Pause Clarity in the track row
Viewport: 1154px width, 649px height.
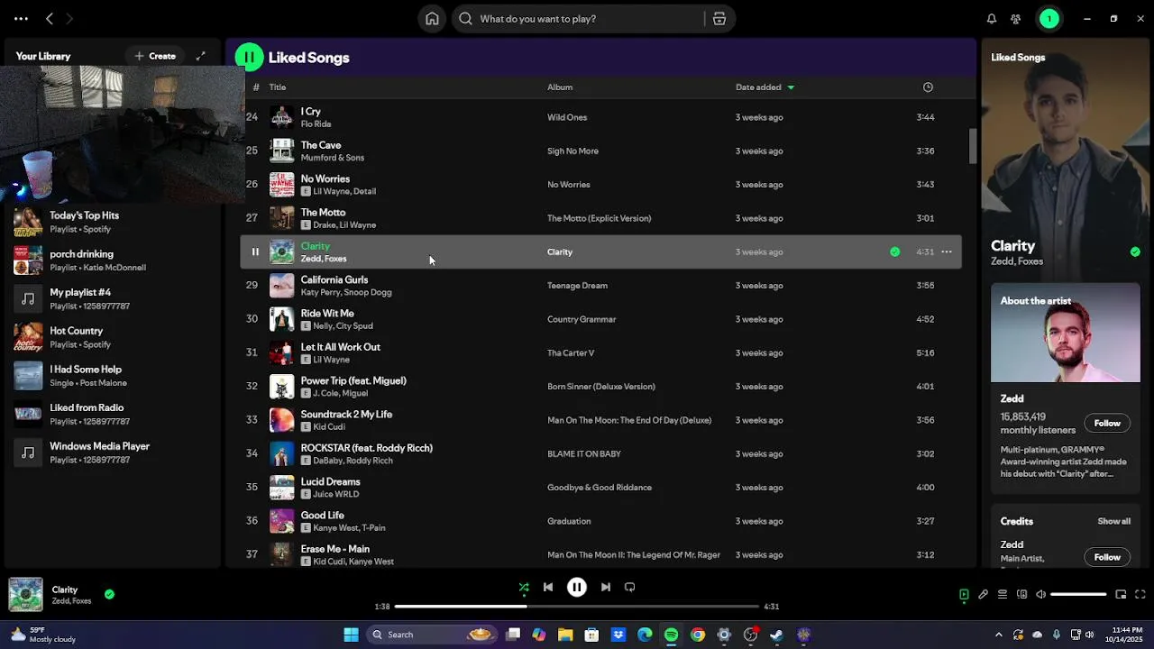(x=255, y=252)
